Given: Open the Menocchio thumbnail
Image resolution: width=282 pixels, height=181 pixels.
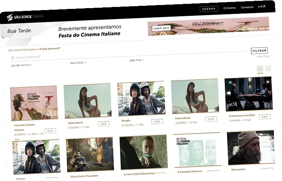Looking at the screenshot, I should pos(251,148).
